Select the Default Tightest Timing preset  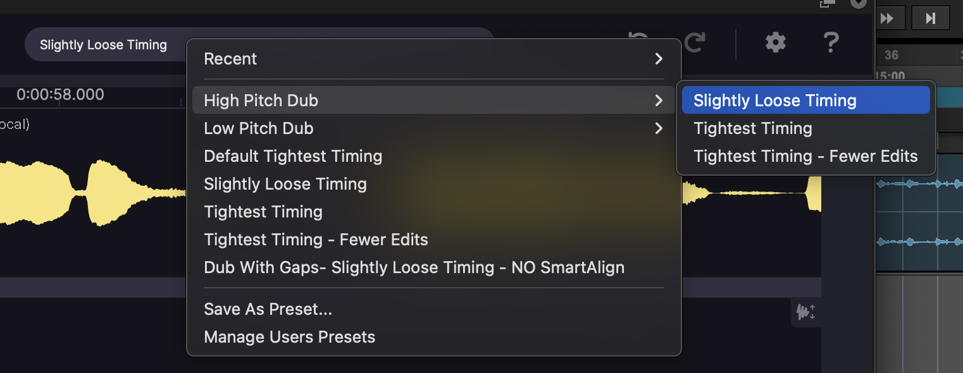pyautogui.click(x=293, y=156)
